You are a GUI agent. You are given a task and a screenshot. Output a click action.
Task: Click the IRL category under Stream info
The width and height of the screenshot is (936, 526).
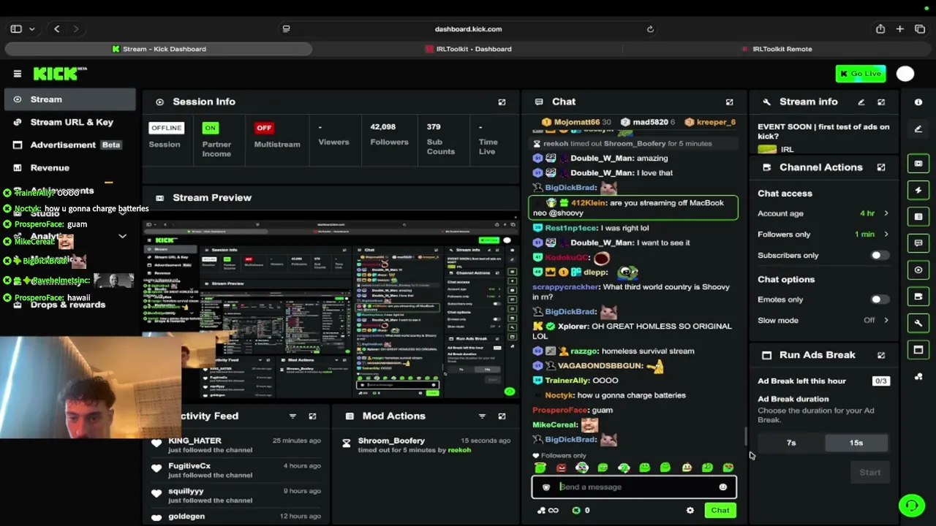tap(787, 150)
